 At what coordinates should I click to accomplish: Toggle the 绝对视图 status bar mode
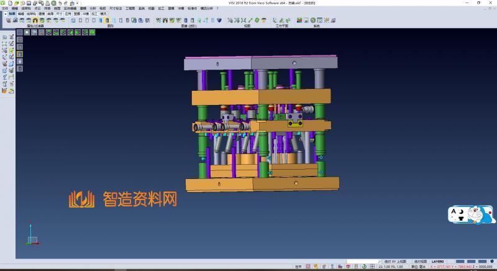pyautogui.click(x=421, y=261)
